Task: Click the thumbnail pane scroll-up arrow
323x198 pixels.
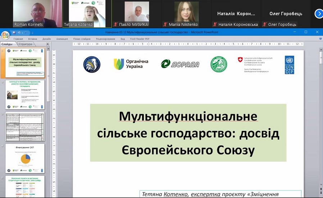Action: pos(49,49)
